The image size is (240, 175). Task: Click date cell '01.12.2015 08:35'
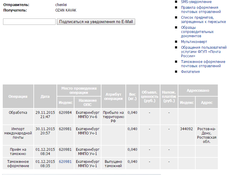[x=45, y=164]
